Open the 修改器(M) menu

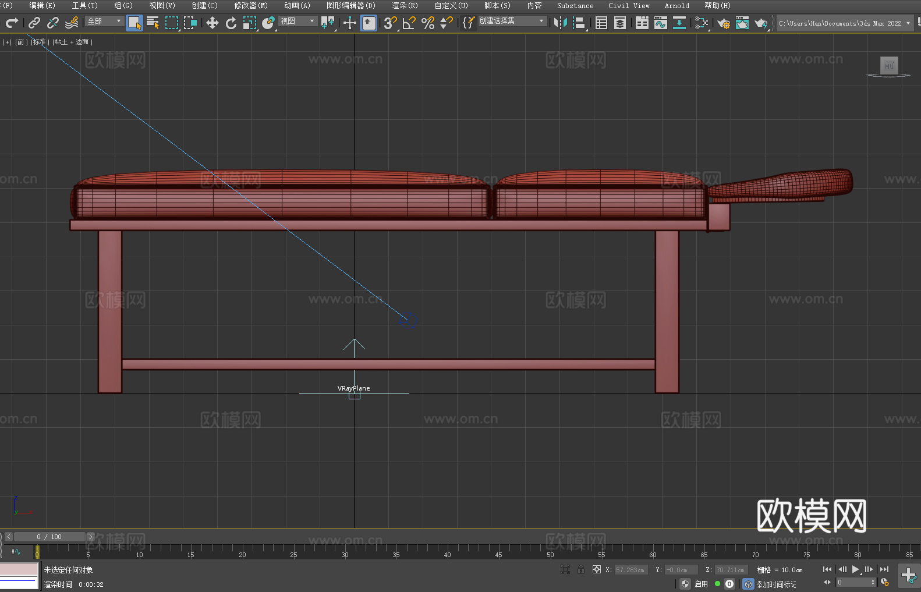click(x=251, y=5)
